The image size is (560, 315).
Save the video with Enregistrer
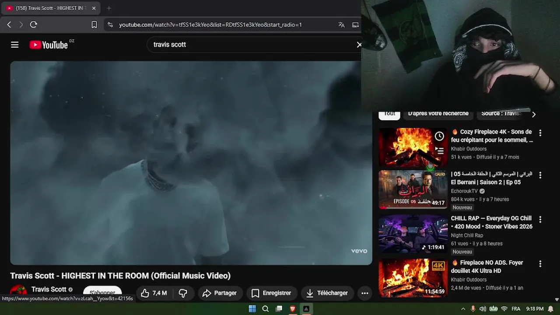[272, 293]
